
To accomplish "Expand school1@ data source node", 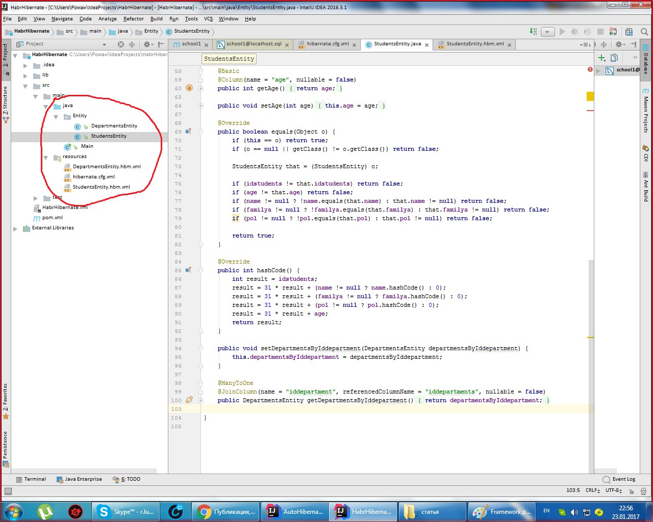I will point(599,71).
